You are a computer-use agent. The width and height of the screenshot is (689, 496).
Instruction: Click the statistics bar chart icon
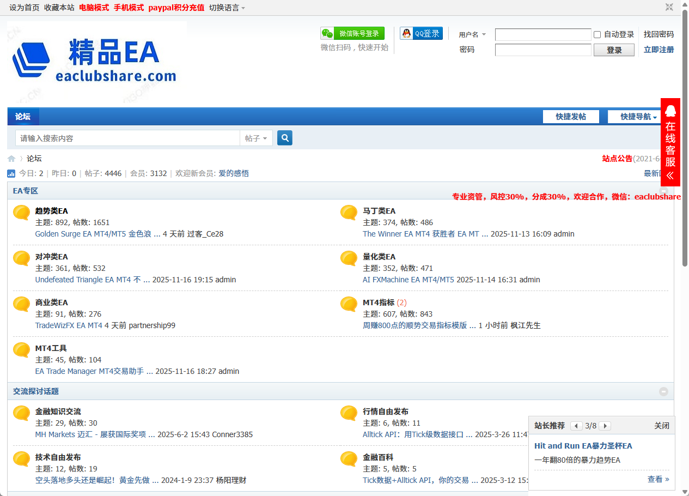[x=11, y=173]
